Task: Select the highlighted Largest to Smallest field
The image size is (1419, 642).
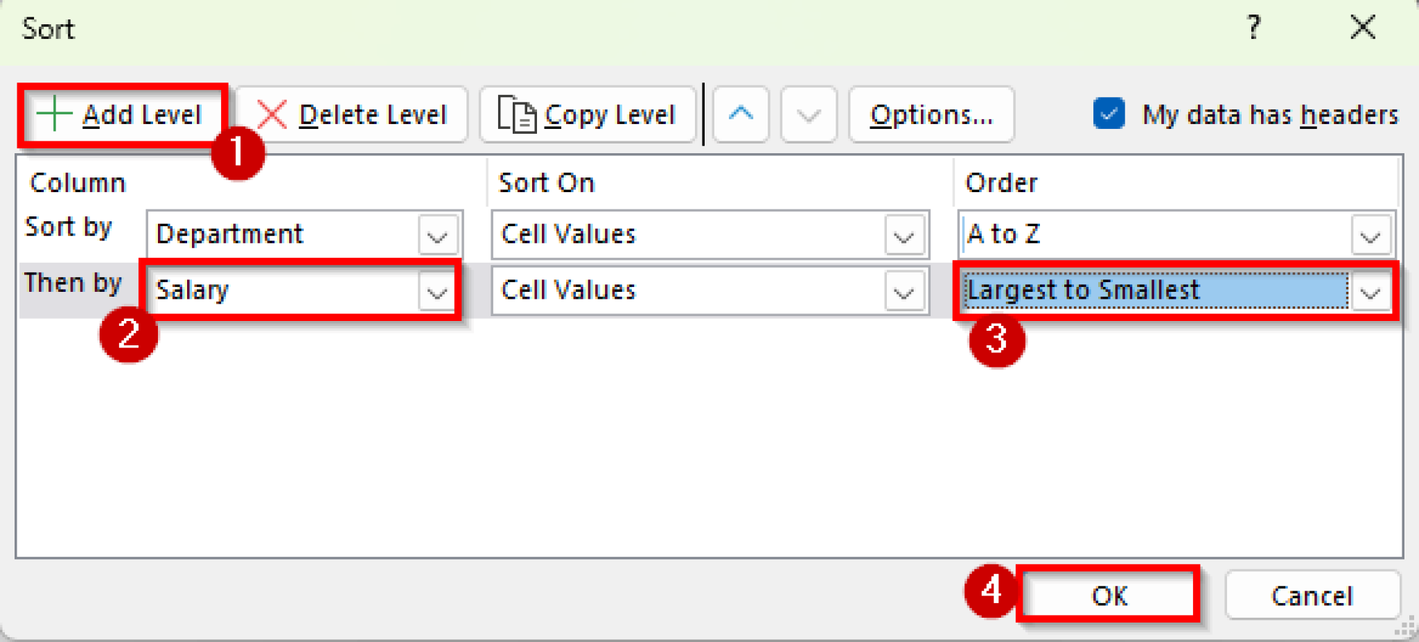Action: 1109,291
